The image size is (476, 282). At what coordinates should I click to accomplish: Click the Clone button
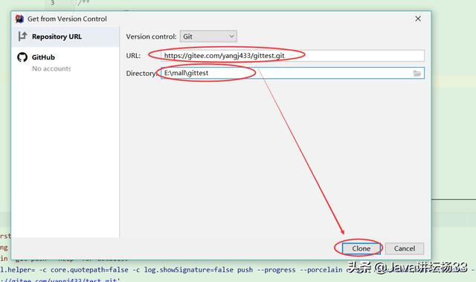point(361,249)
